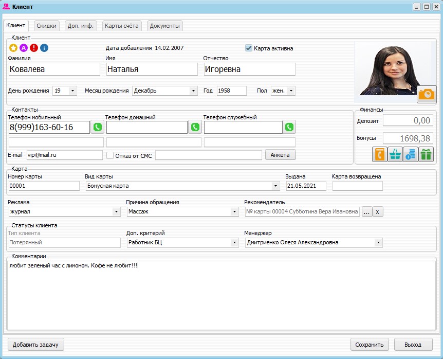Click the yellow star icon
The height and width of the screenshot is (359, 443).
tap(13, 48)
